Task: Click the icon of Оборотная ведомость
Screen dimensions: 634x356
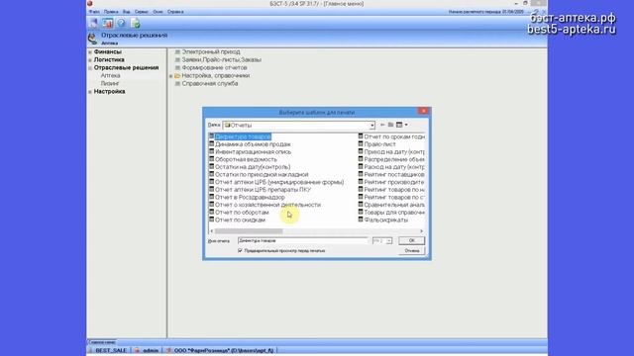Action: click(x=211, y=159)
